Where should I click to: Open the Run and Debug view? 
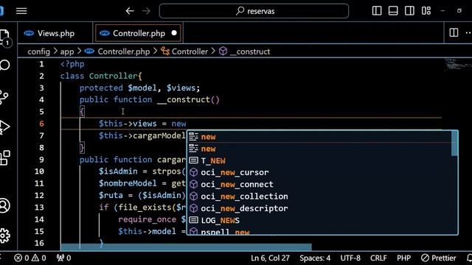click(4, 127)
